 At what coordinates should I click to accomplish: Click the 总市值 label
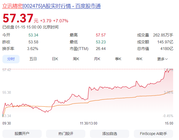click(x=143, y=49)
